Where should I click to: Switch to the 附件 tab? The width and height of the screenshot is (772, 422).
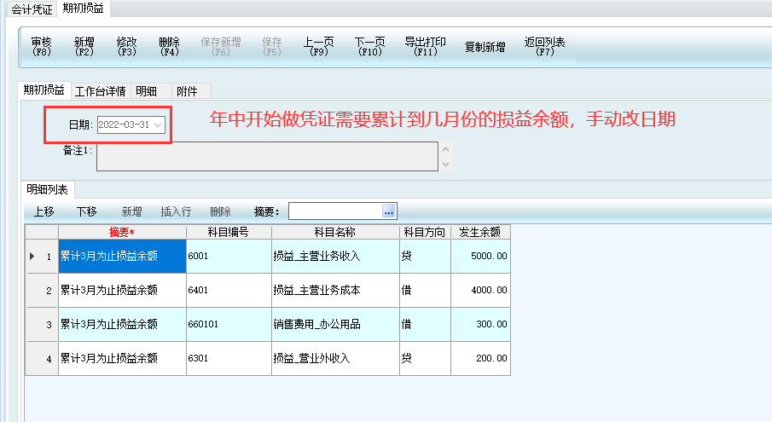pyautogui.click(x=187, y=91)
